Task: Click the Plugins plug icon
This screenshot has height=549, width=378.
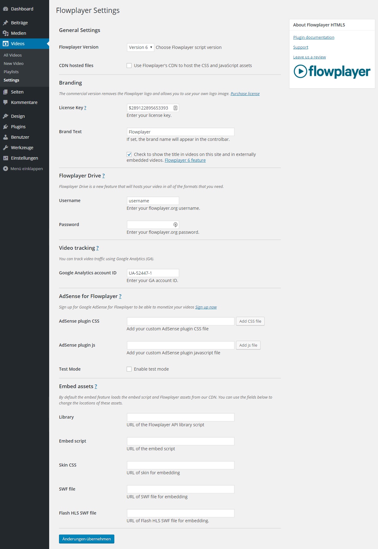Action: click(x=6, y=127)
